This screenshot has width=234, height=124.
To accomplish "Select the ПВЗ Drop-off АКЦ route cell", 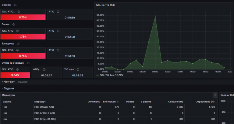I will pos(58,119).
